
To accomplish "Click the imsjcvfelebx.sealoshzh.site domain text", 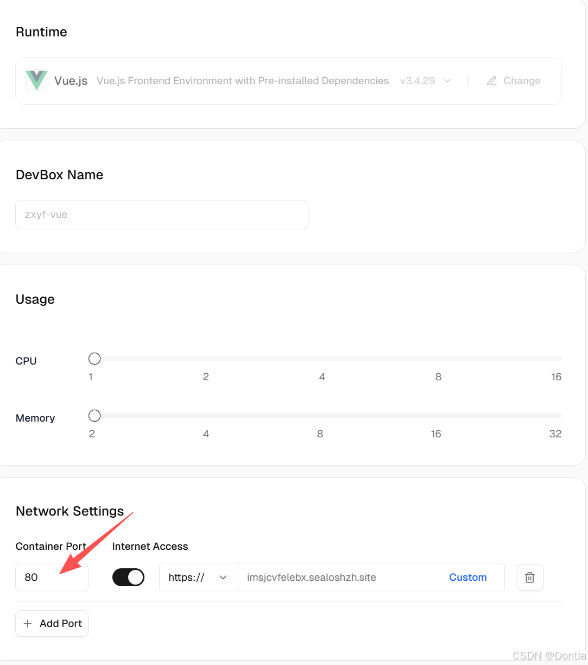I will [312, 578].
